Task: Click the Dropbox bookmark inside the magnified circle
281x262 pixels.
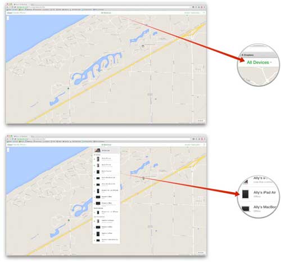Action: (x=247, y=55)
